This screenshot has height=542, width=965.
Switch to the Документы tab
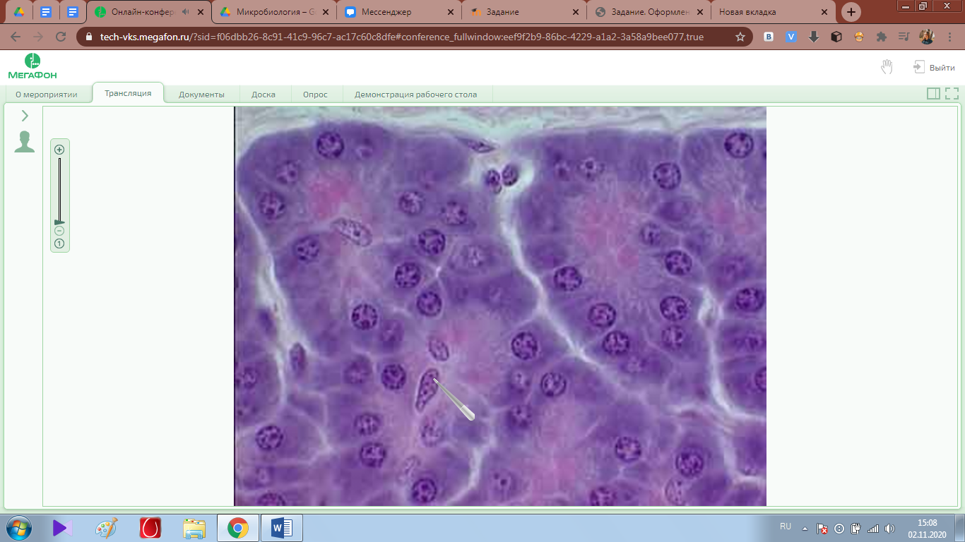tap(201, 94)
